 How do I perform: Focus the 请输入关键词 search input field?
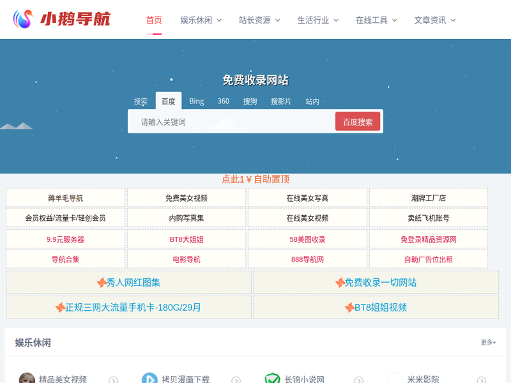231,122
